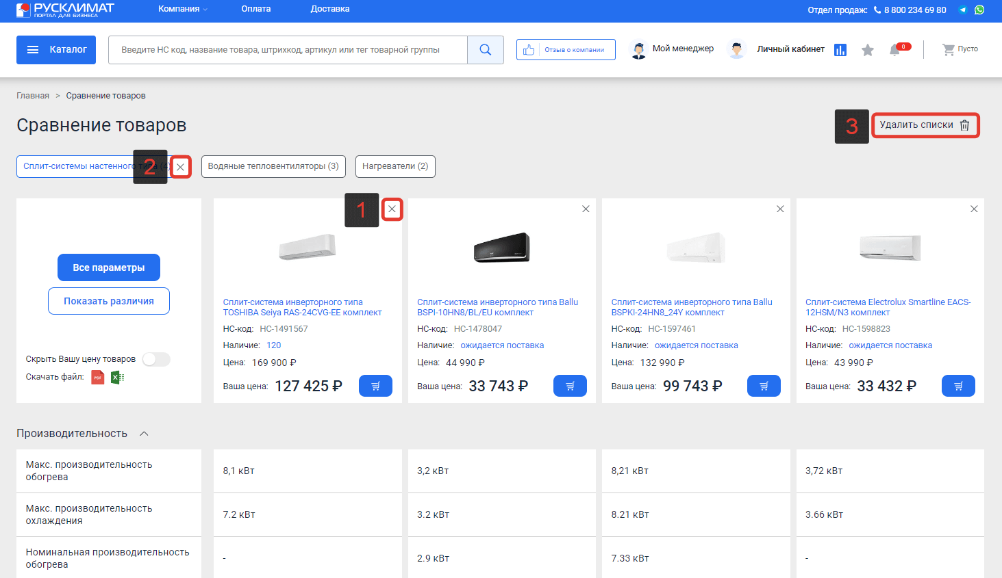
Task: Click the phone number 8 800 234 69 80
Action: 915,10
